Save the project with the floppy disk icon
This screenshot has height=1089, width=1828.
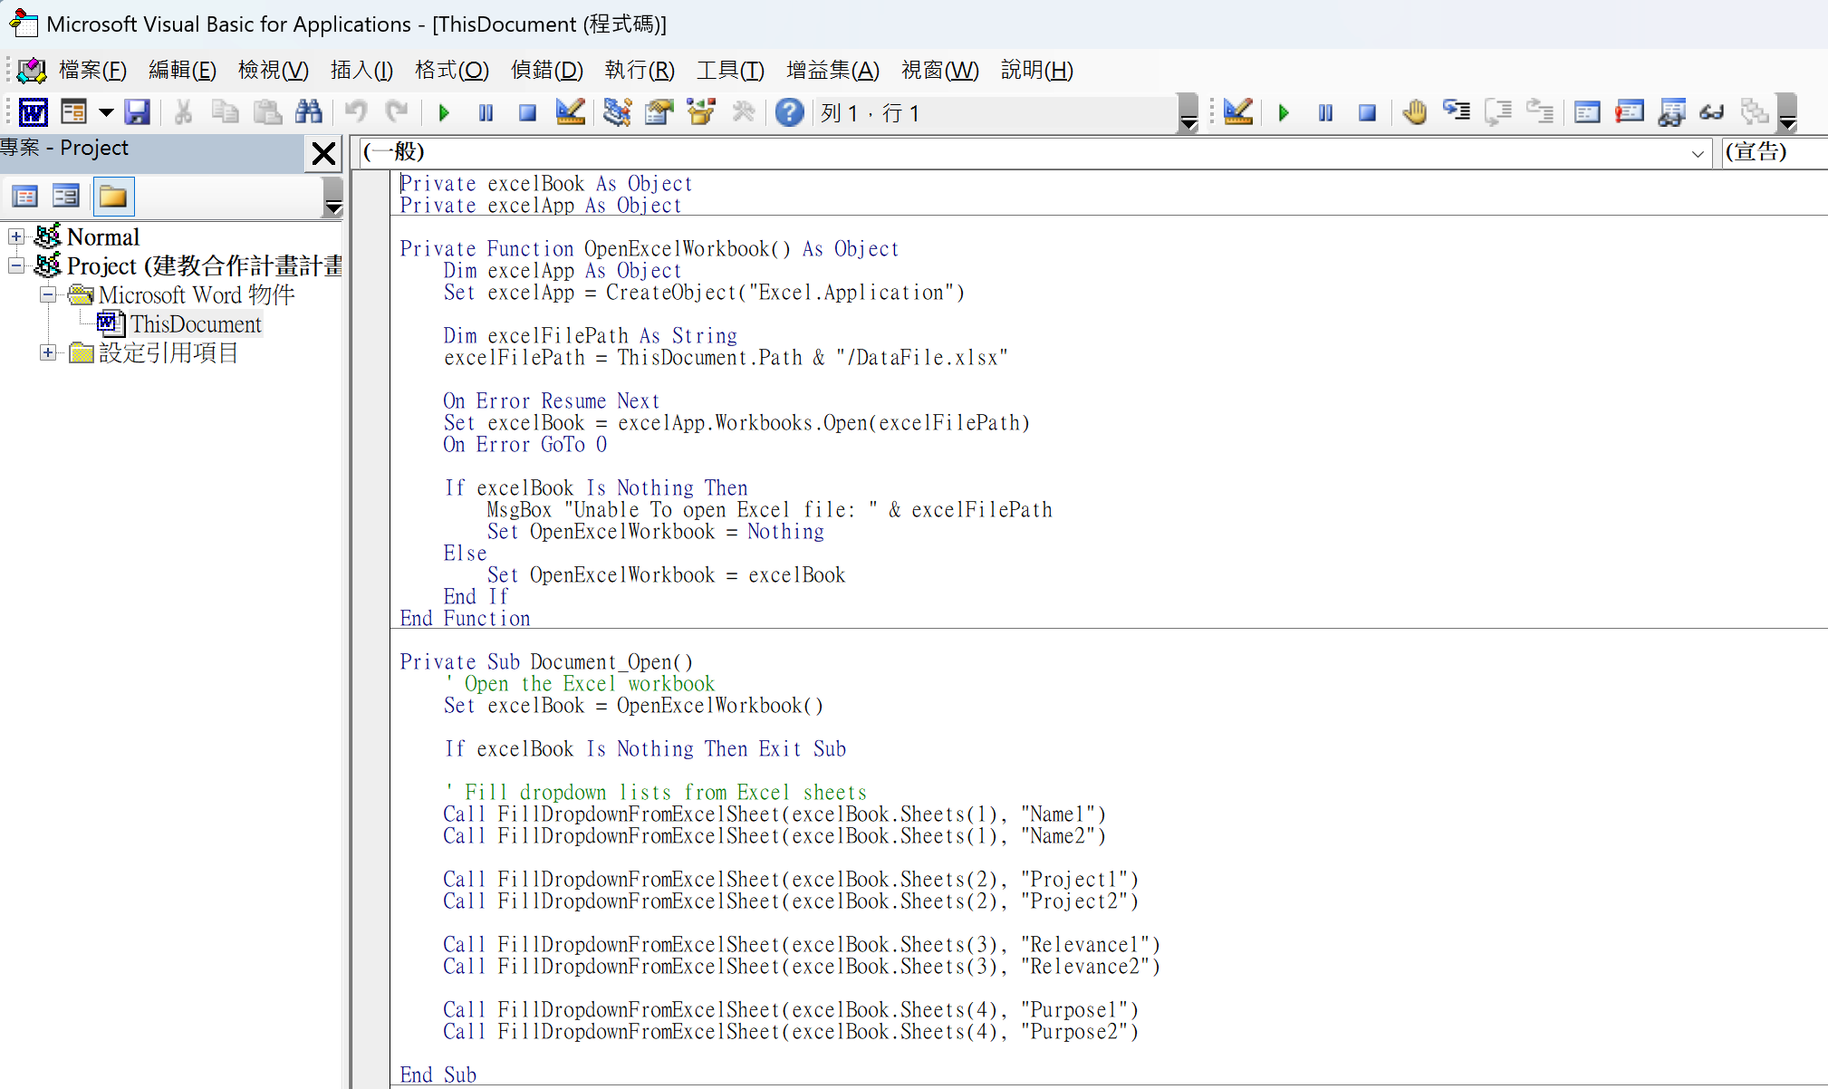[x=137, y=112]
